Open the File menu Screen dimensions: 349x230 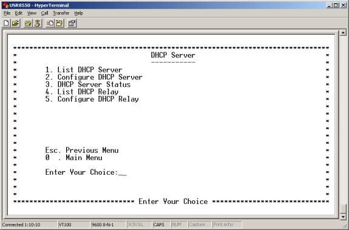point(7,13)
